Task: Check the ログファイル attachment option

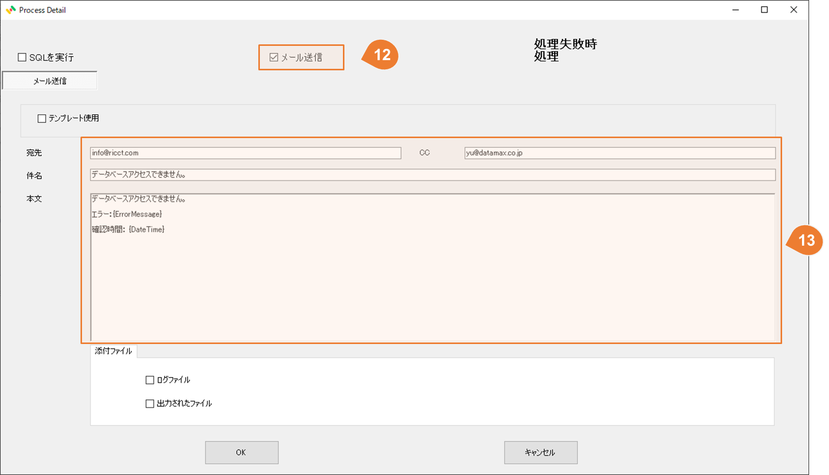Action: tap(150, 380)
